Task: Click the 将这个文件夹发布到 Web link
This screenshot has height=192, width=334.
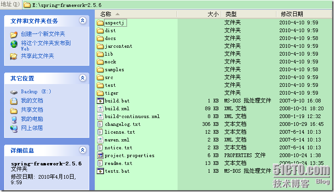Action: pyautogui.click(x=46, y=45)
